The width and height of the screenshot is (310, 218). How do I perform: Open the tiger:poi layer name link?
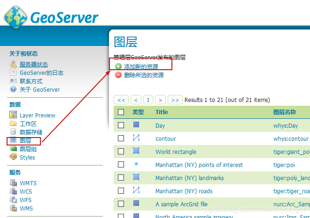pyautogui.click(x=284, y=165)
